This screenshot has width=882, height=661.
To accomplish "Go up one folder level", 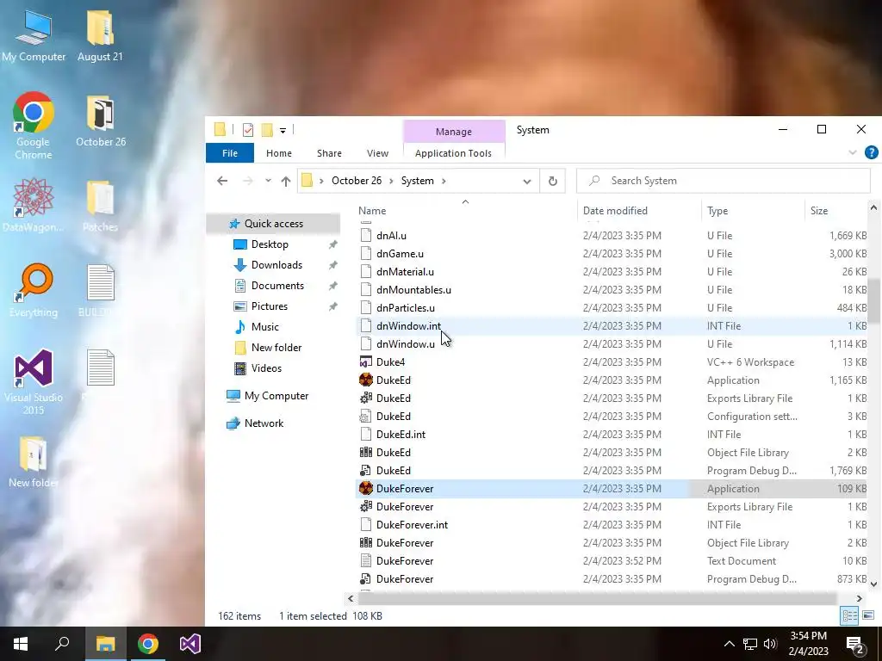I will point(286,181).
